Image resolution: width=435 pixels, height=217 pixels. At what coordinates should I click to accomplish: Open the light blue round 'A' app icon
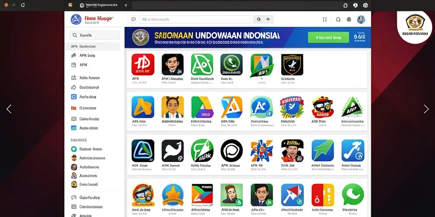tap(262, 107)
